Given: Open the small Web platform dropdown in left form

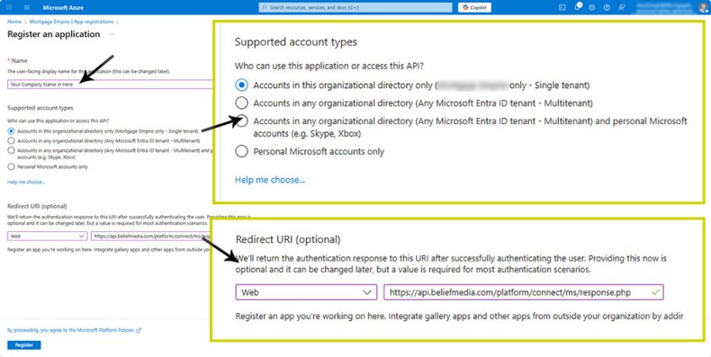Looking at the screenshot, I should 47,236.
